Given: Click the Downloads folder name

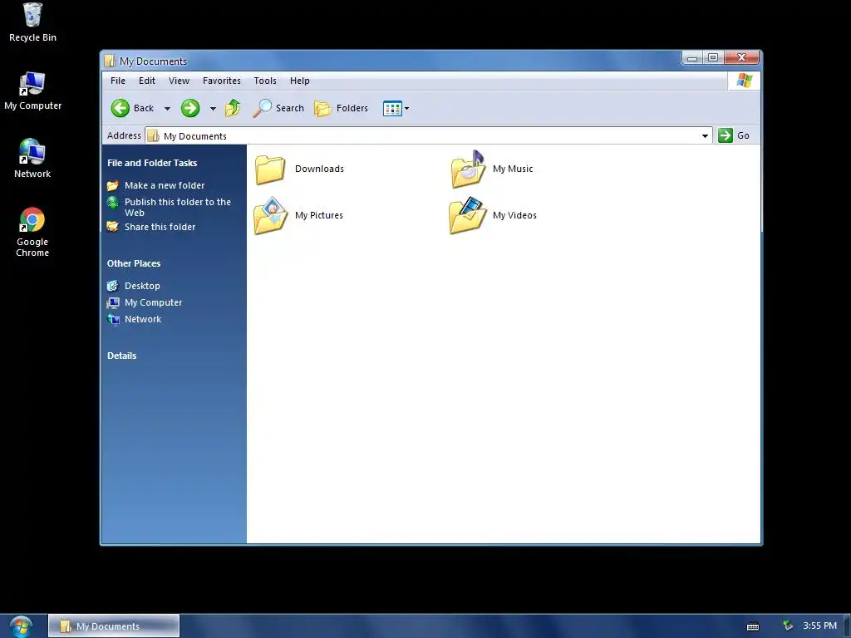Looking at the screenshot, I should [x=319, y=169].
